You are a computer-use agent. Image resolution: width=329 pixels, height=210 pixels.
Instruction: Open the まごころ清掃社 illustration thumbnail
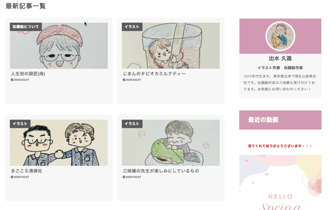point(59,143)
